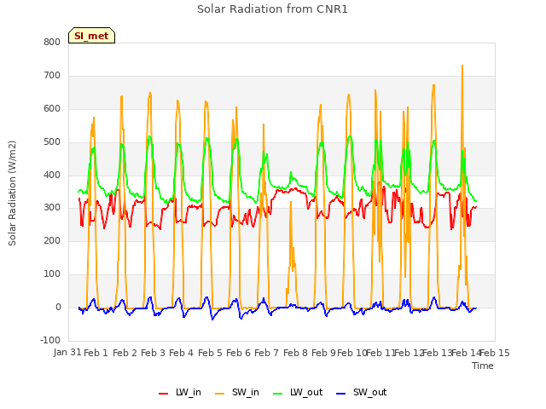Click the red LW_in legend color marker
Image resolution: width=546 pixels, height=409 pixels.
coord(163,394)
